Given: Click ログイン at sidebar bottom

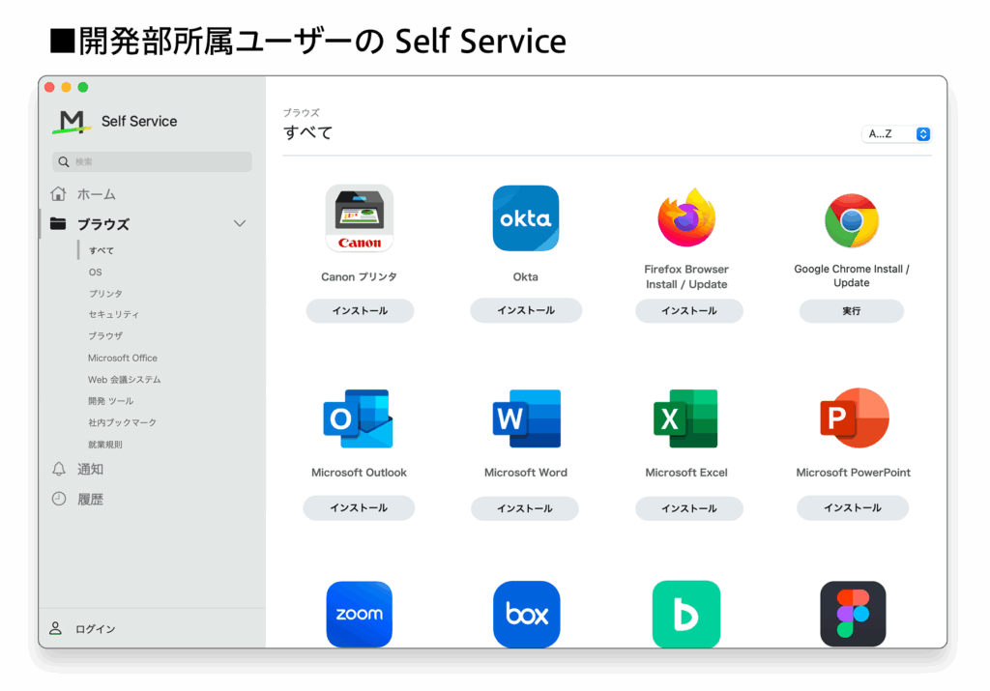Looking at the screenshot, I should (95, 629).
